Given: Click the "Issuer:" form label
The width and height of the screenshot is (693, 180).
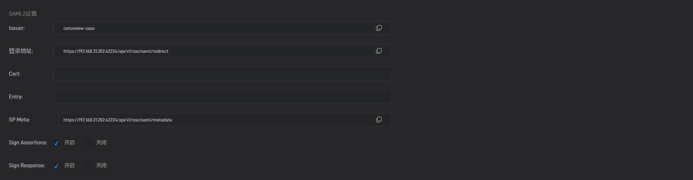Looking at the screenshot, I should pos(17,28).
